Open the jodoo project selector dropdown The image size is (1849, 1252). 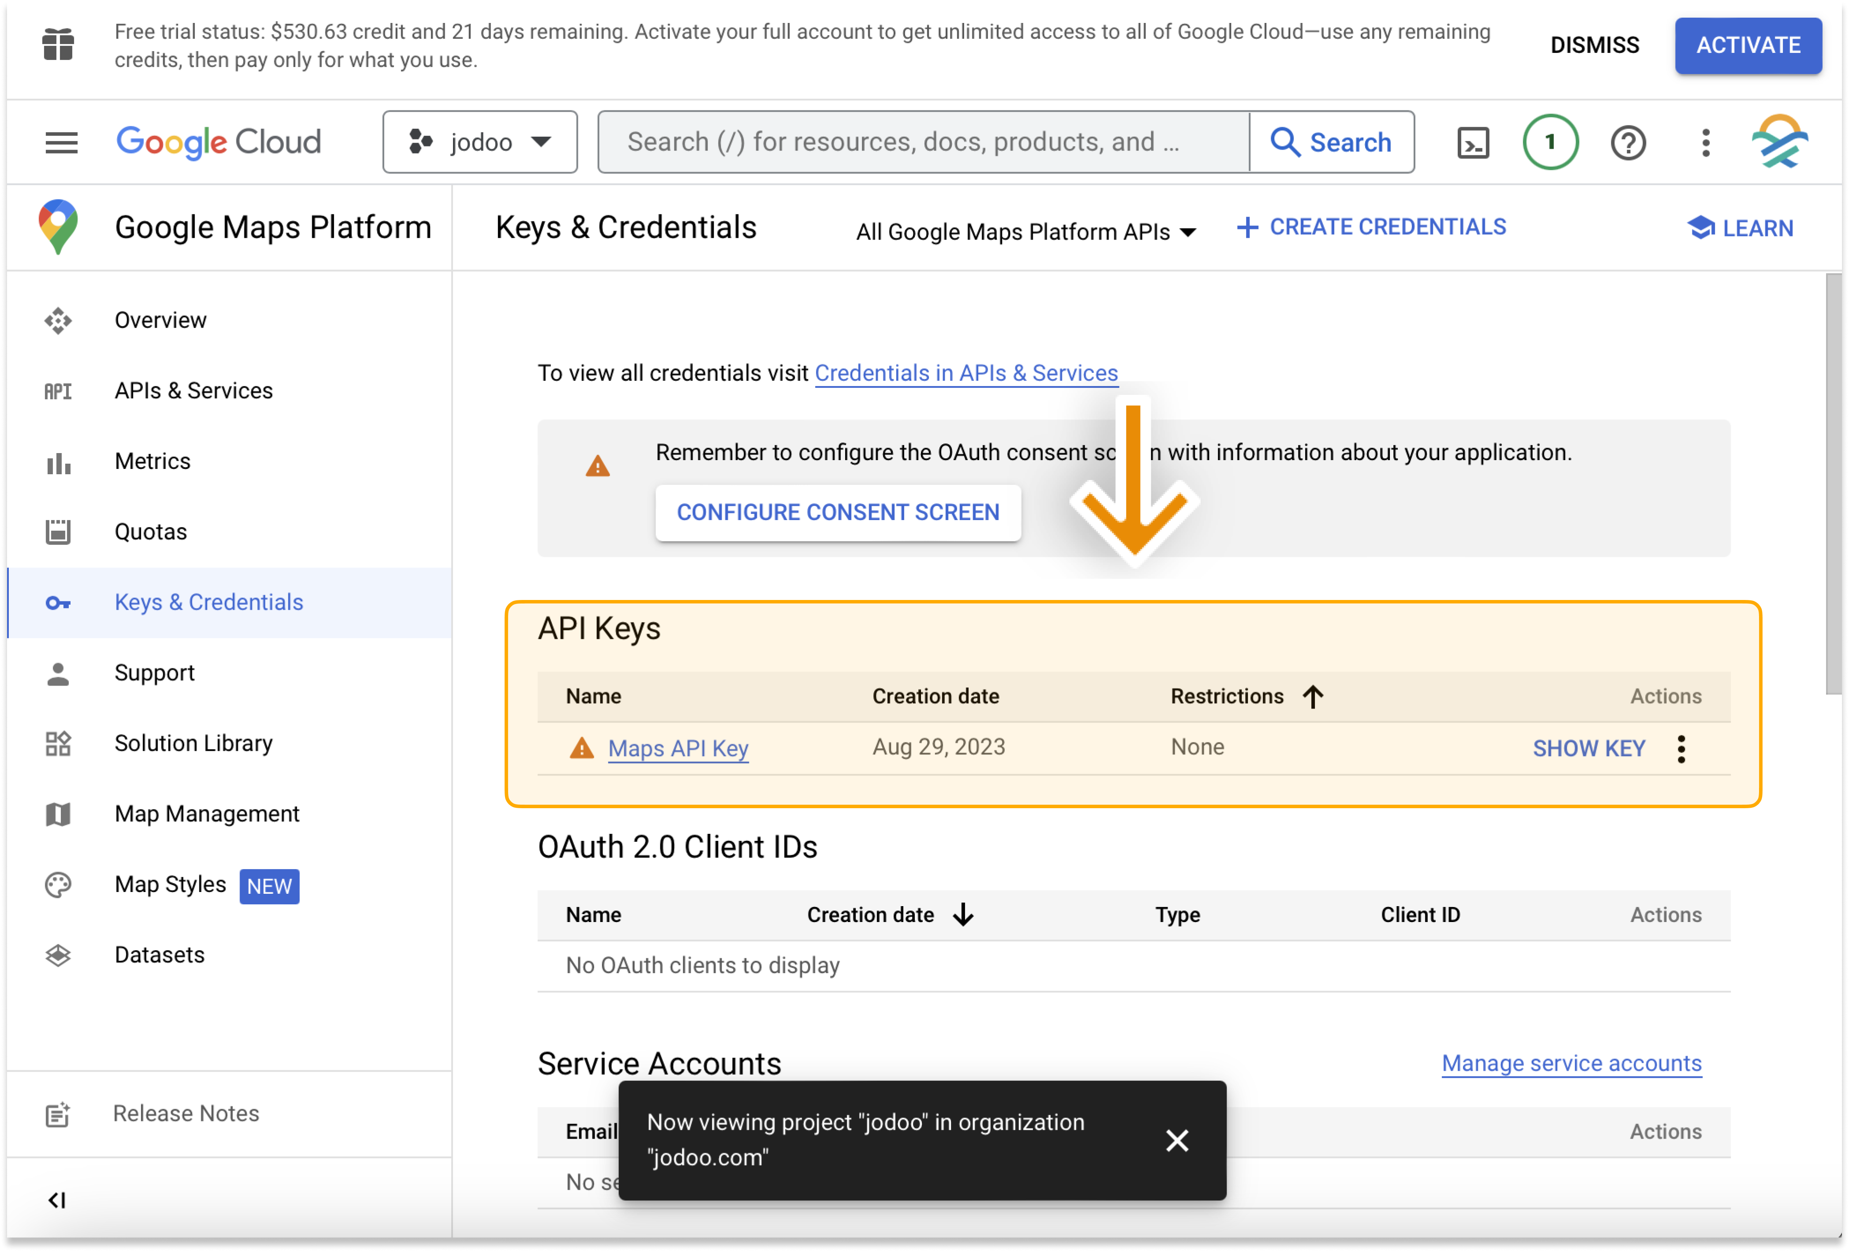point(480,142)
